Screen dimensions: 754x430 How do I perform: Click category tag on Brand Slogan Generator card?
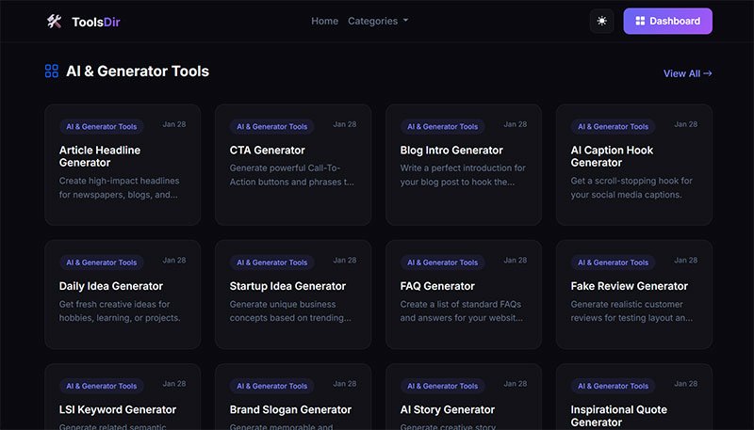[x=272, y=386]
